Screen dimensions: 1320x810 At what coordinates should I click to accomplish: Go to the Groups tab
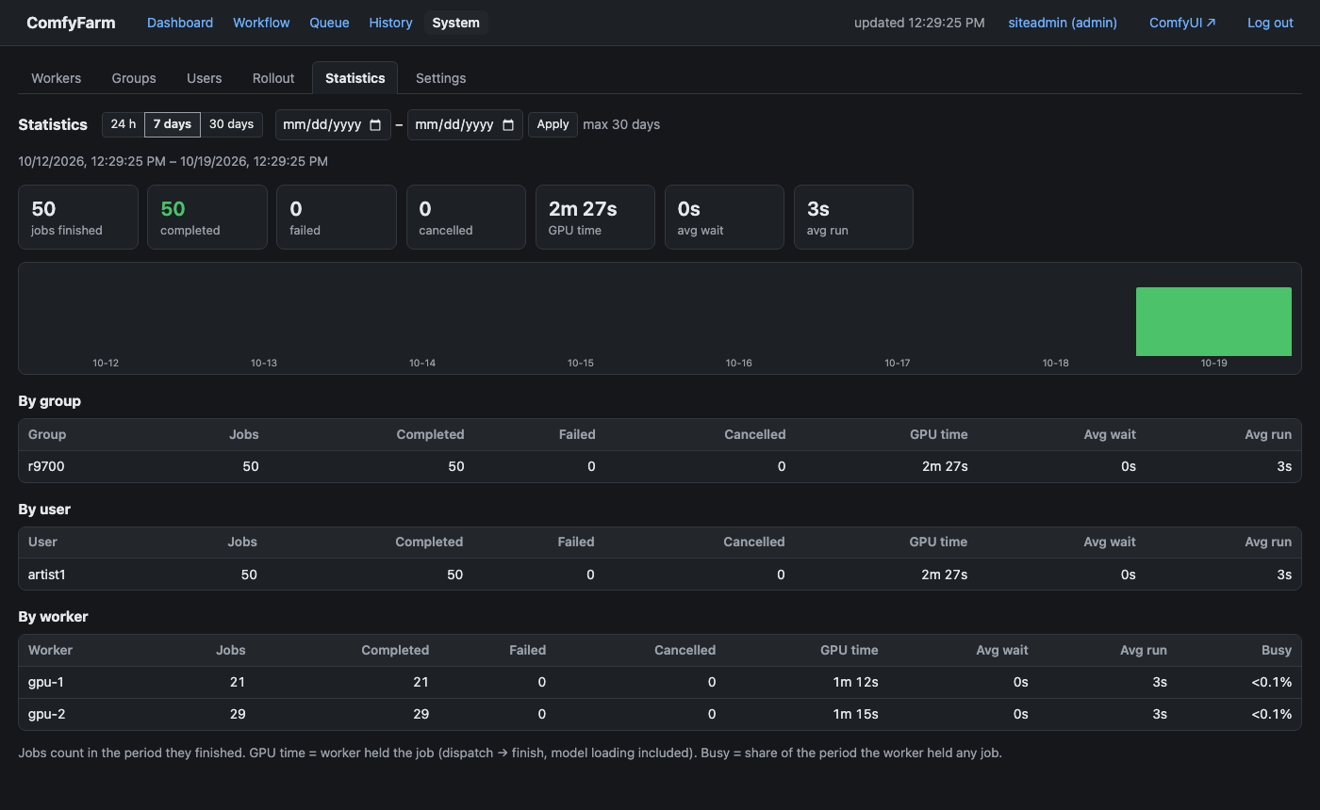(x=134, y=78)
